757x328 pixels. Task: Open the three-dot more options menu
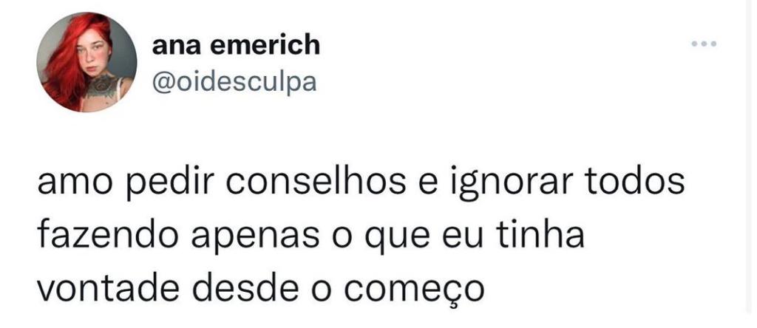point(704,44)
